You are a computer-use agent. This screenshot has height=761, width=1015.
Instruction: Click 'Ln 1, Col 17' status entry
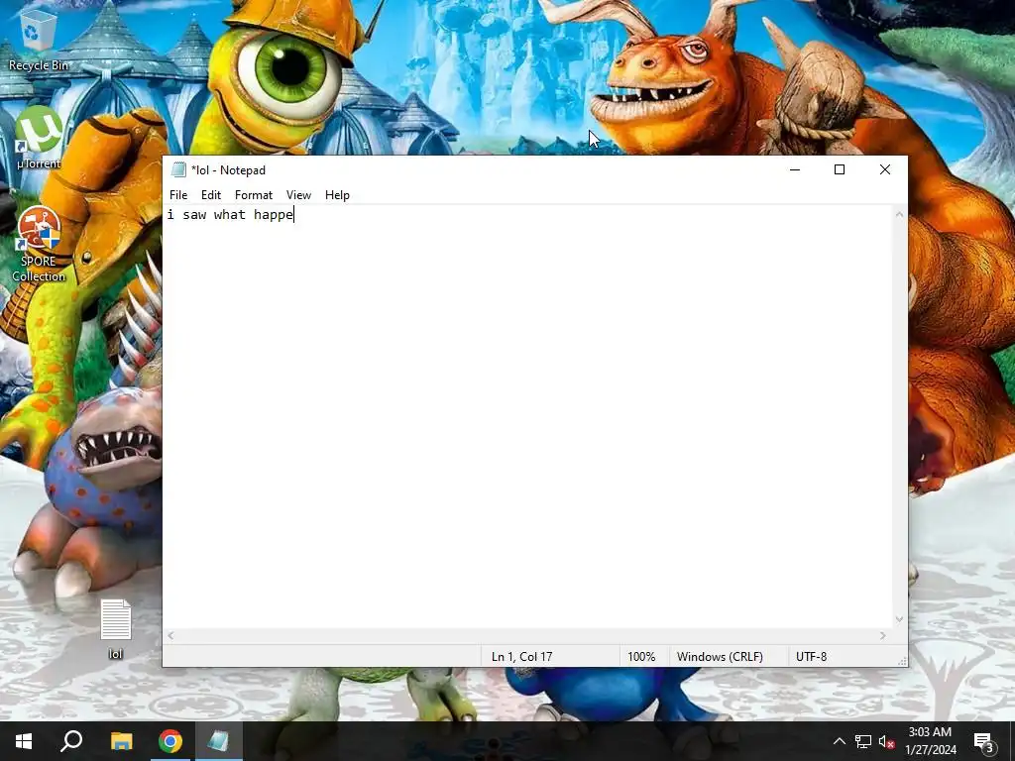point(521,656)
